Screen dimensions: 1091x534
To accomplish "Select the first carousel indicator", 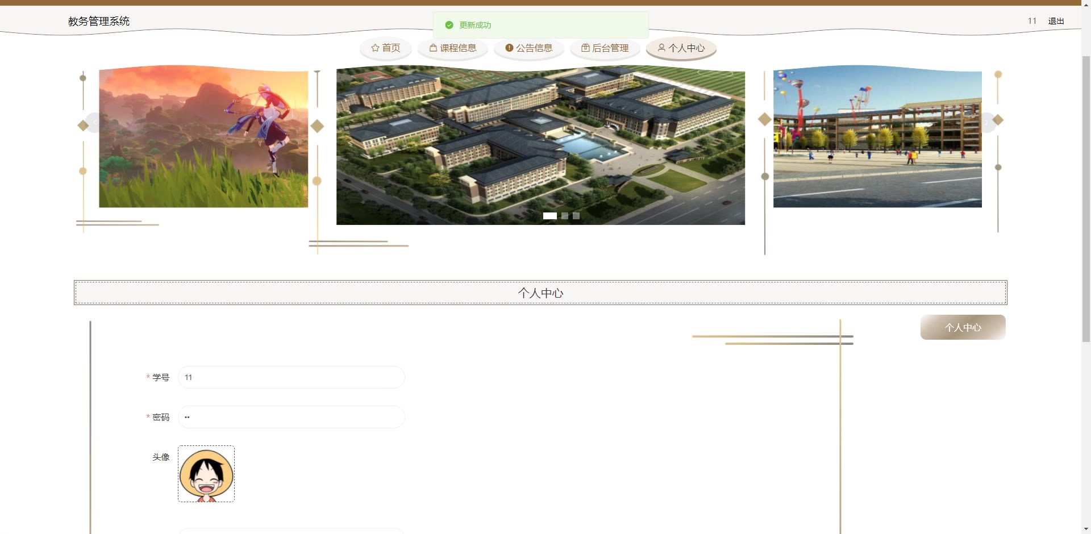I will click(x=549, y=216).
